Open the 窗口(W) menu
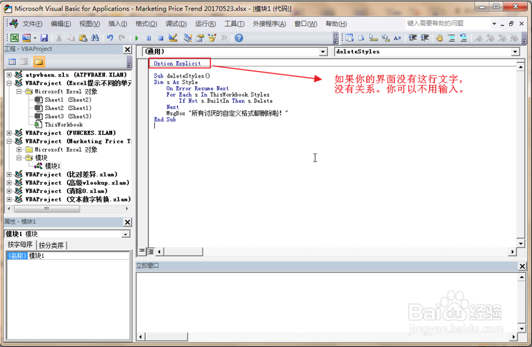Image resolution: width=532 pixels, height=347 pixels. point(306,24)
